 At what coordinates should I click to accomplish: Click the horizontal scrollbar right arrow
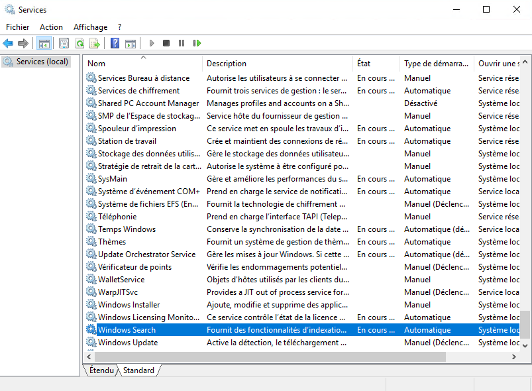pos(514,357)
